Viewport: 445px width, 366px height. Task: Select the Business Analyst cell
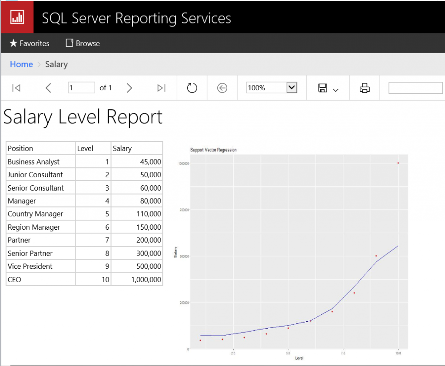point(40,162)
